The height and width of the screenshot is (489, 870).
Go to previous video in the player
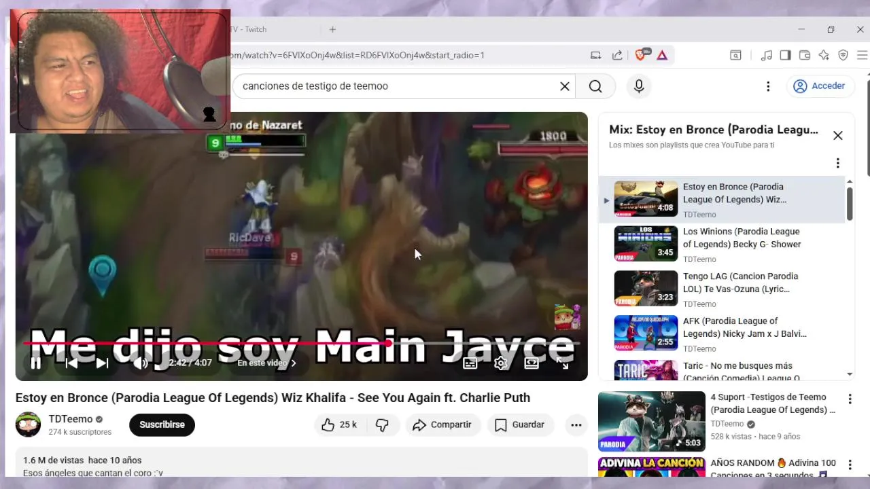71,363
